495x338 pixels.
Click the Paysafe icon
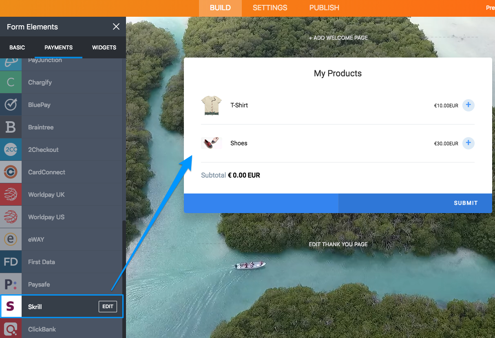pyautogui.click(x=11, y=285)
